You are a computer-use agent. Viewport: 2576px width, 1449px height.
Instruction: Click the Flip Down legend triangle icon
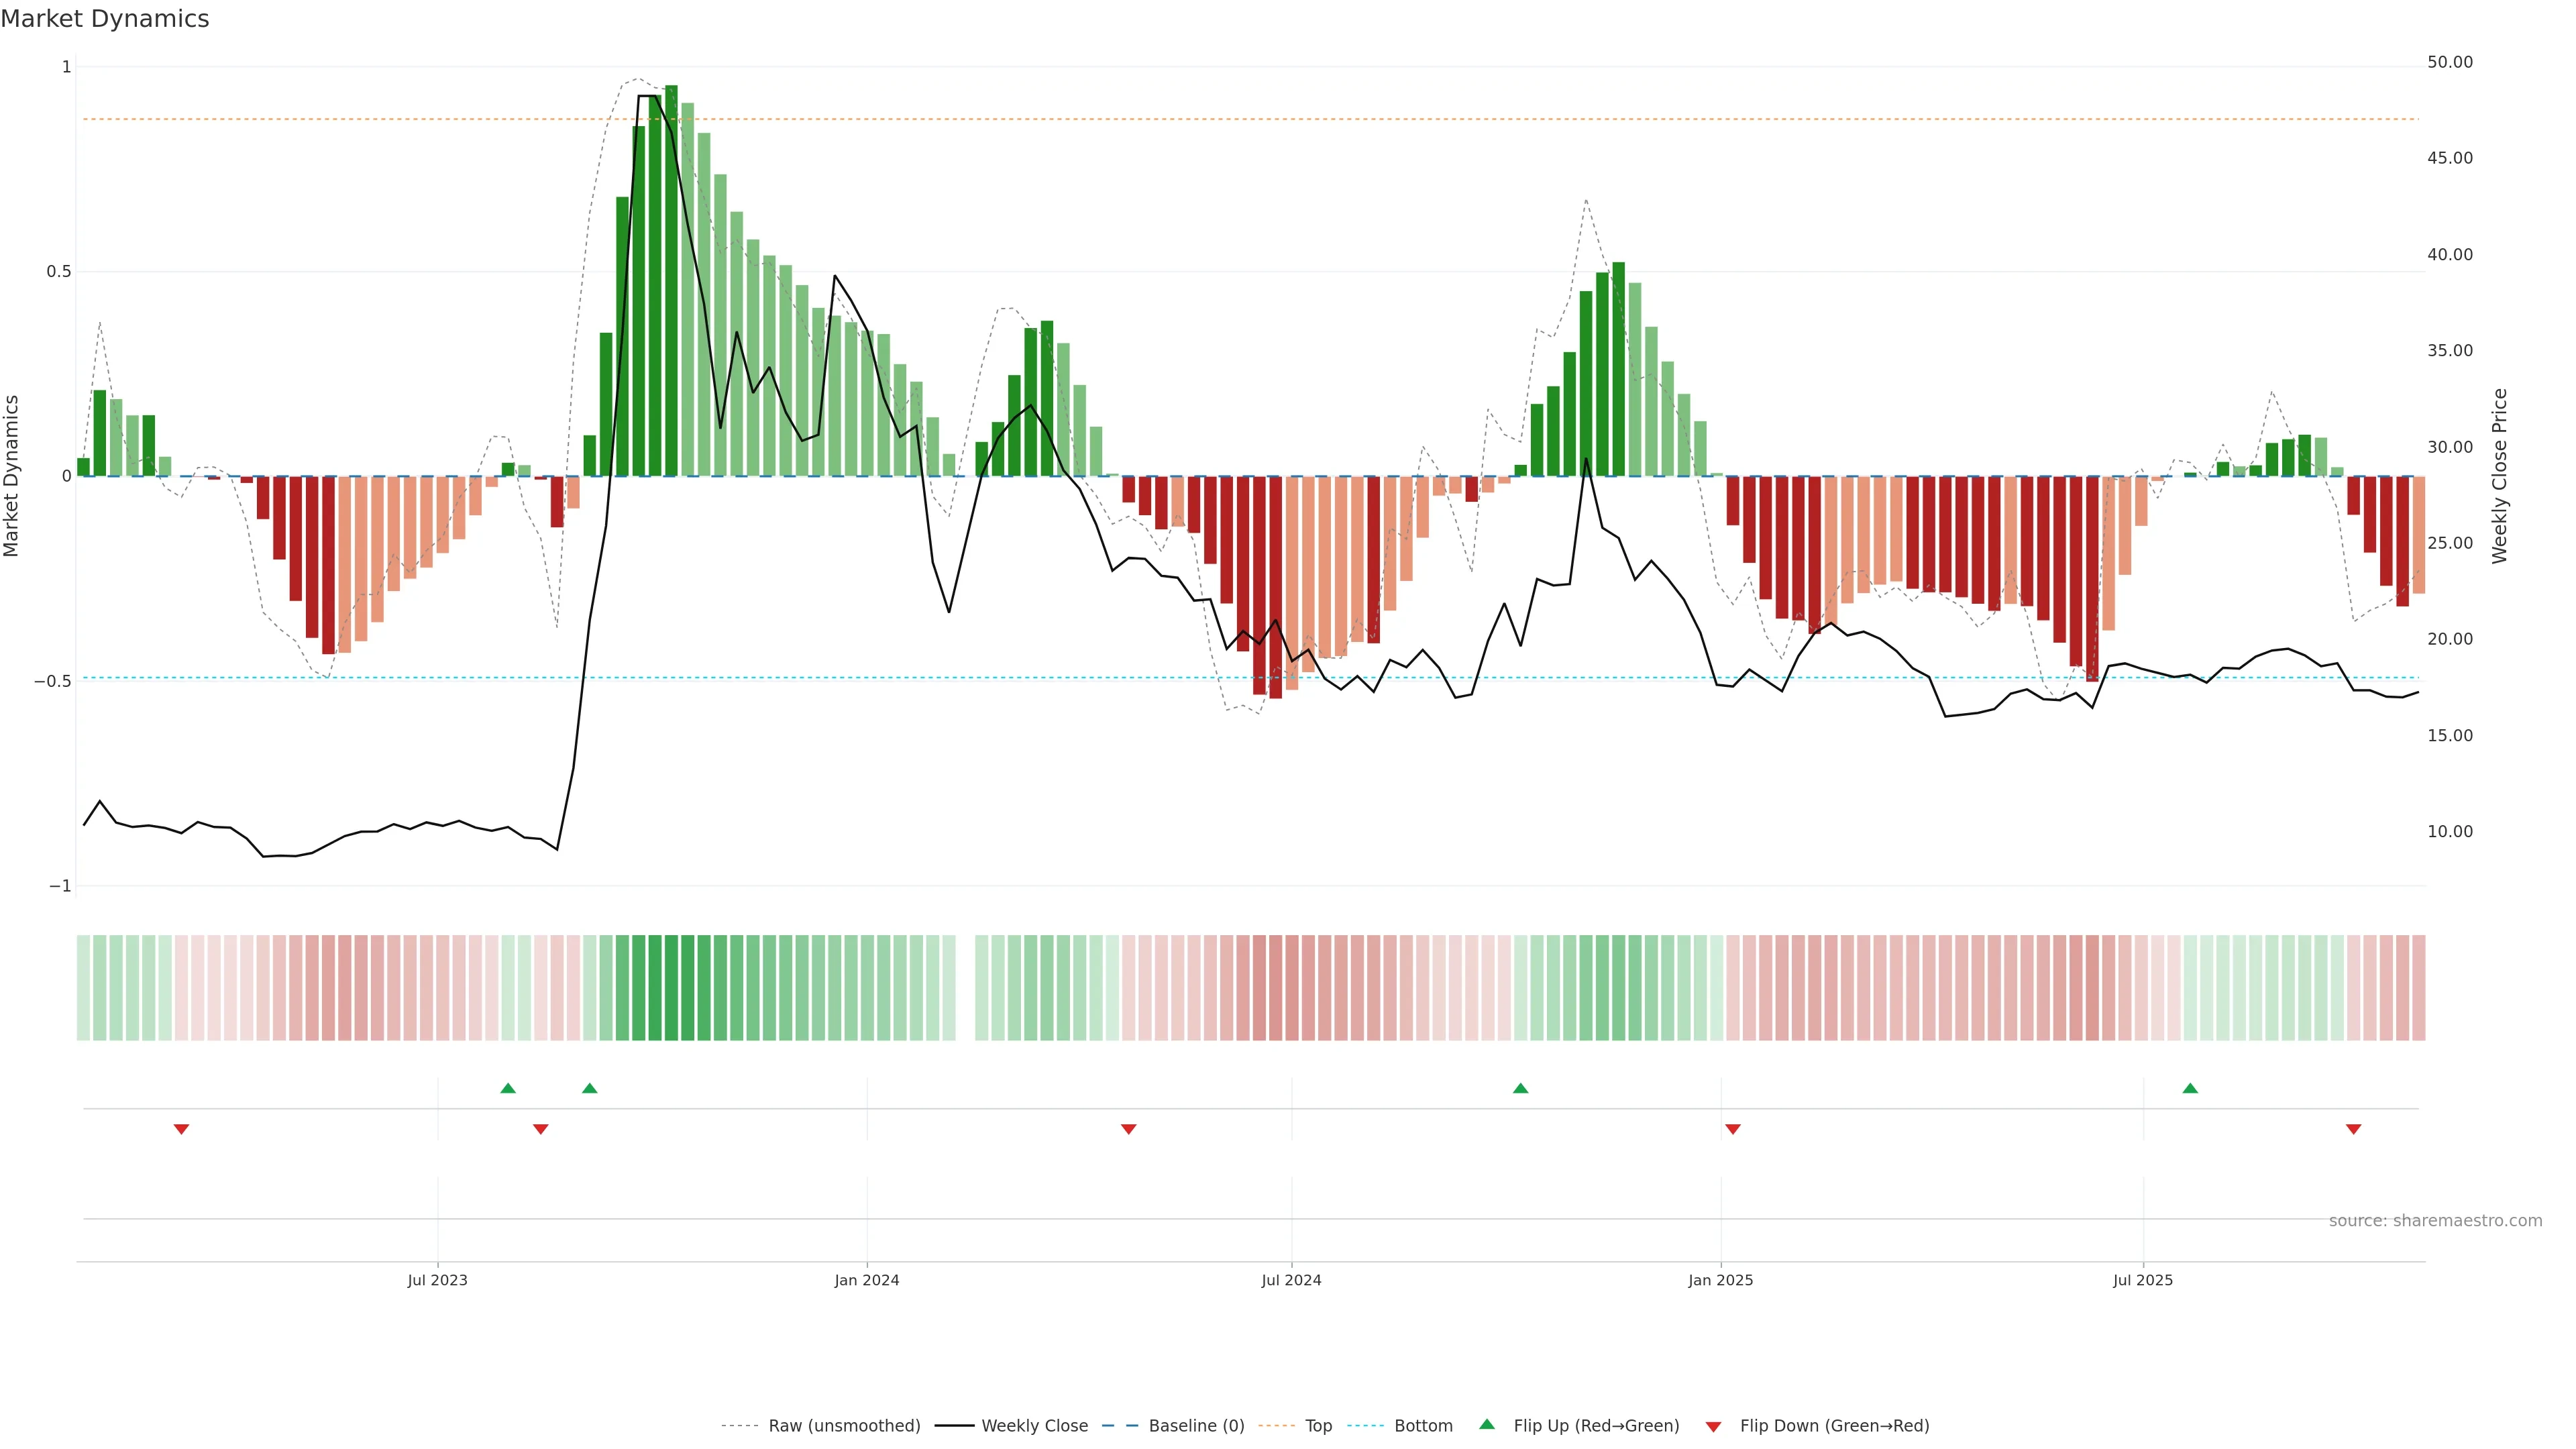point(1713,1426)
